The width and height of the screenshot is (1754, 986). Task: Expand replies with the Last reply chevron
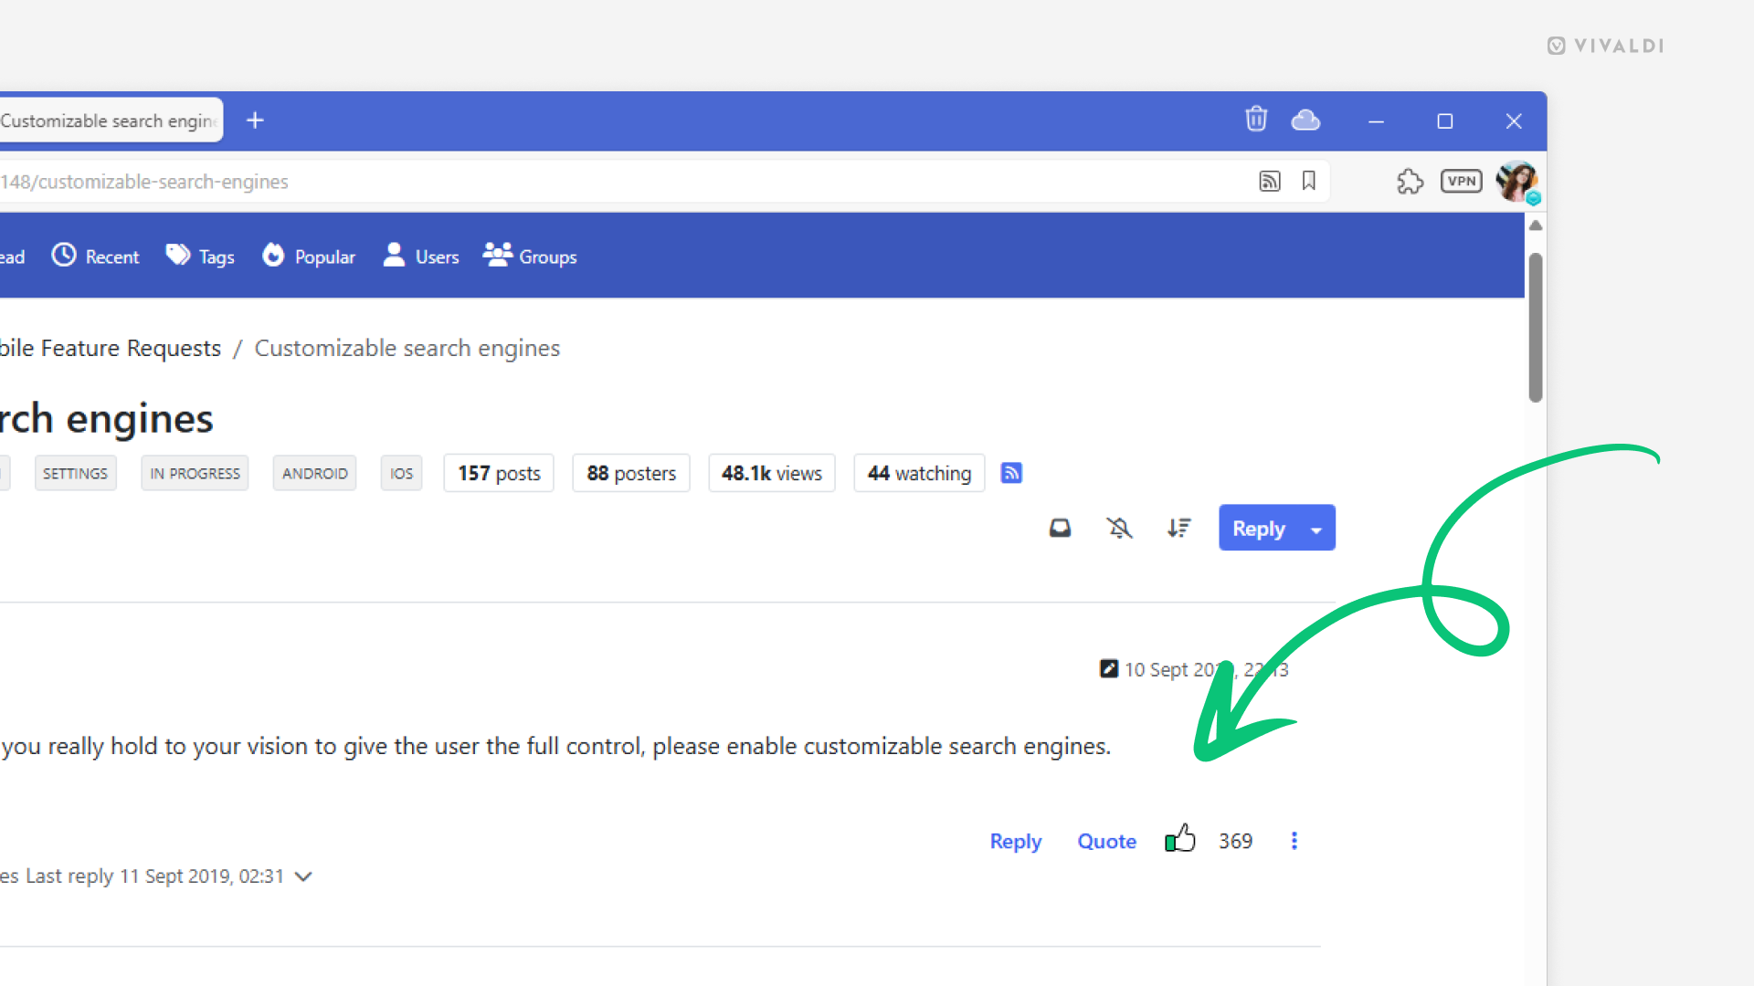[304, 876]
